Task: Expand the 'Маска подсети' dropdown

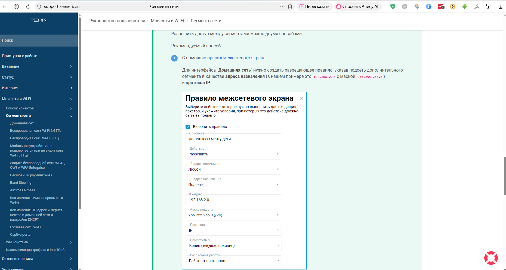Action: (x=233, y=215)
